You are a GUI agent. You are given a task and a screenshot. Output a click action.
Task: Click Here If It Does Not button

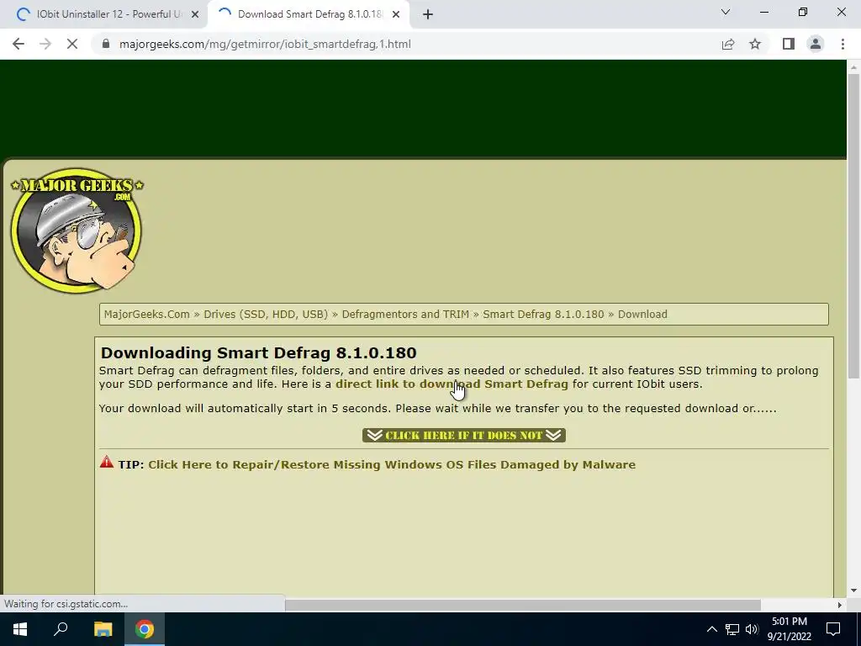[464, 435]
